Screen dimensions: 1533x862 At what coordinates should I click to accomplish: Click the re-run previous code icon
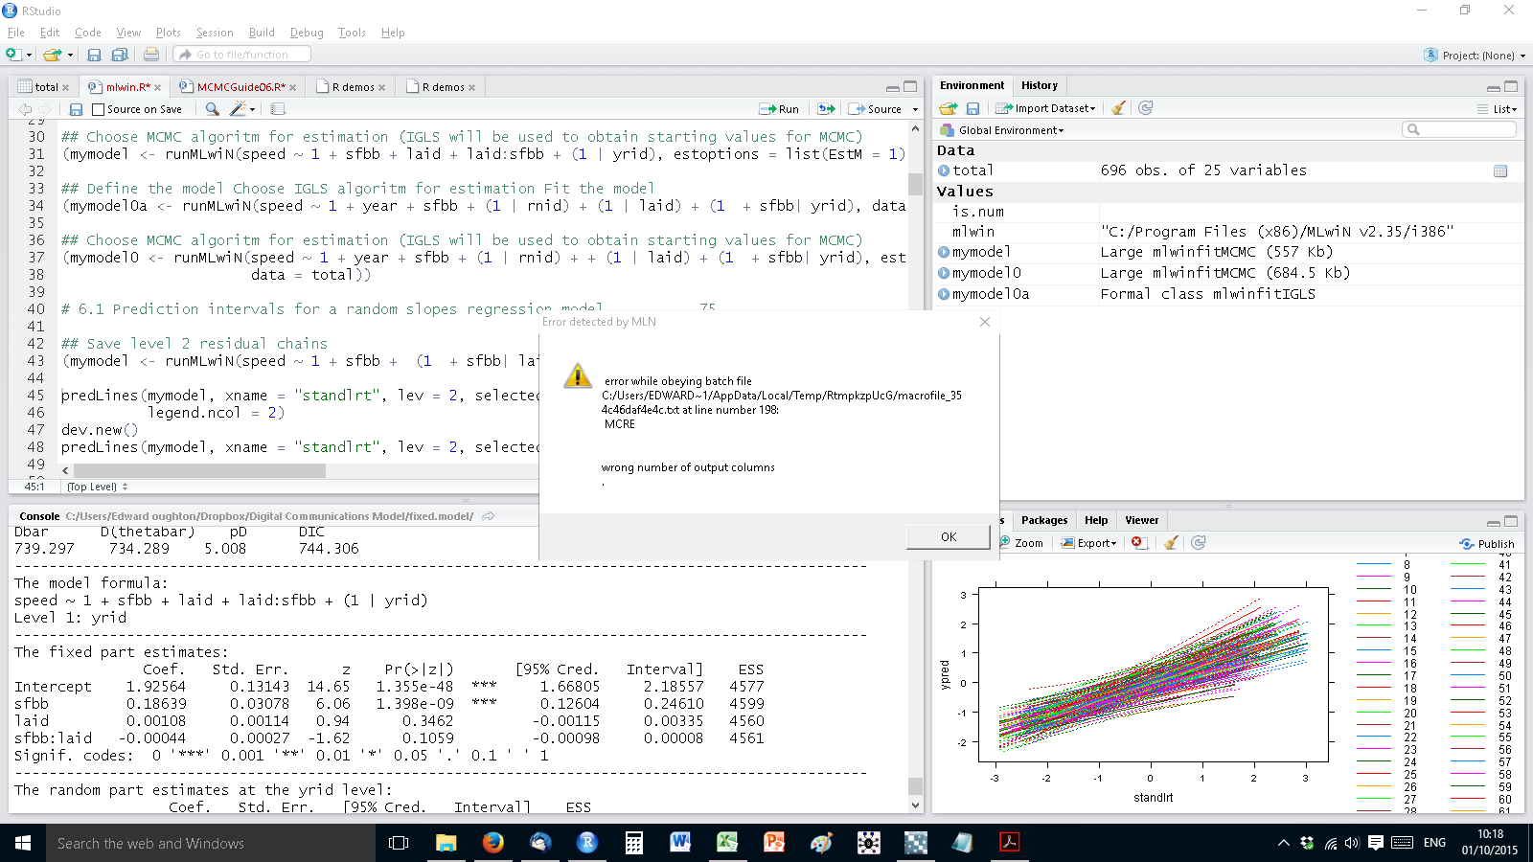(x=826, y=109)
